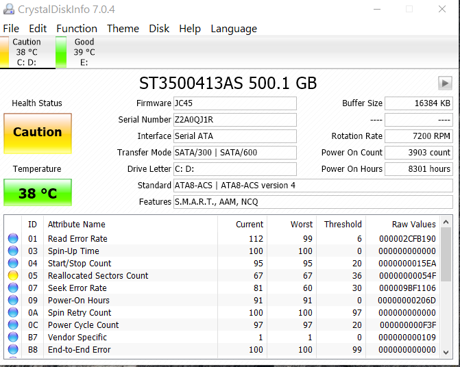Open the Theme menu
Viewport: 460px width, 367px height.
point(123,29)
